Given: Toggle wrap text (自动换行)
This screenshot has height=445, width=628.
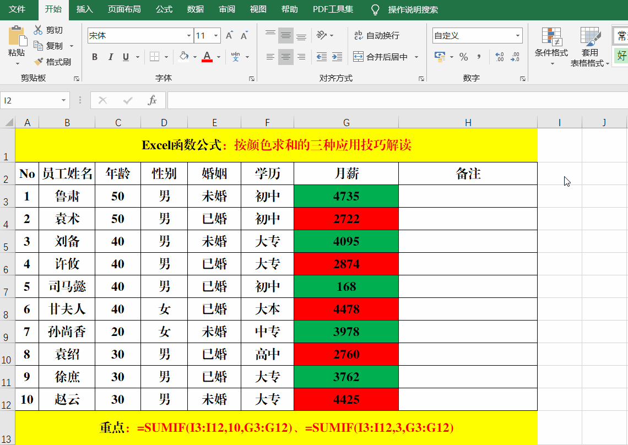Looking at the screenshot, I should click(x=376, y=35).
